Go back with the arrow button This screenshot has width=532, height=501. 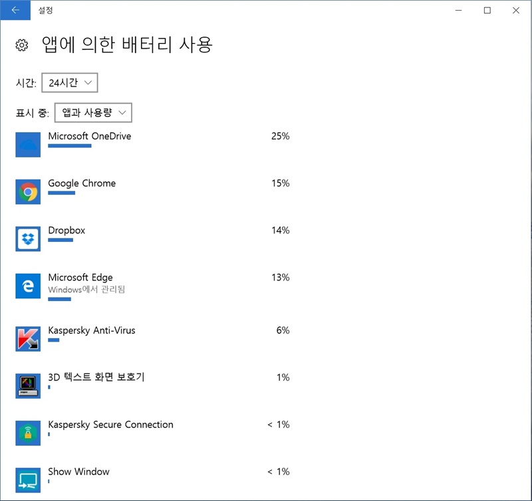[x=15, y=10]
